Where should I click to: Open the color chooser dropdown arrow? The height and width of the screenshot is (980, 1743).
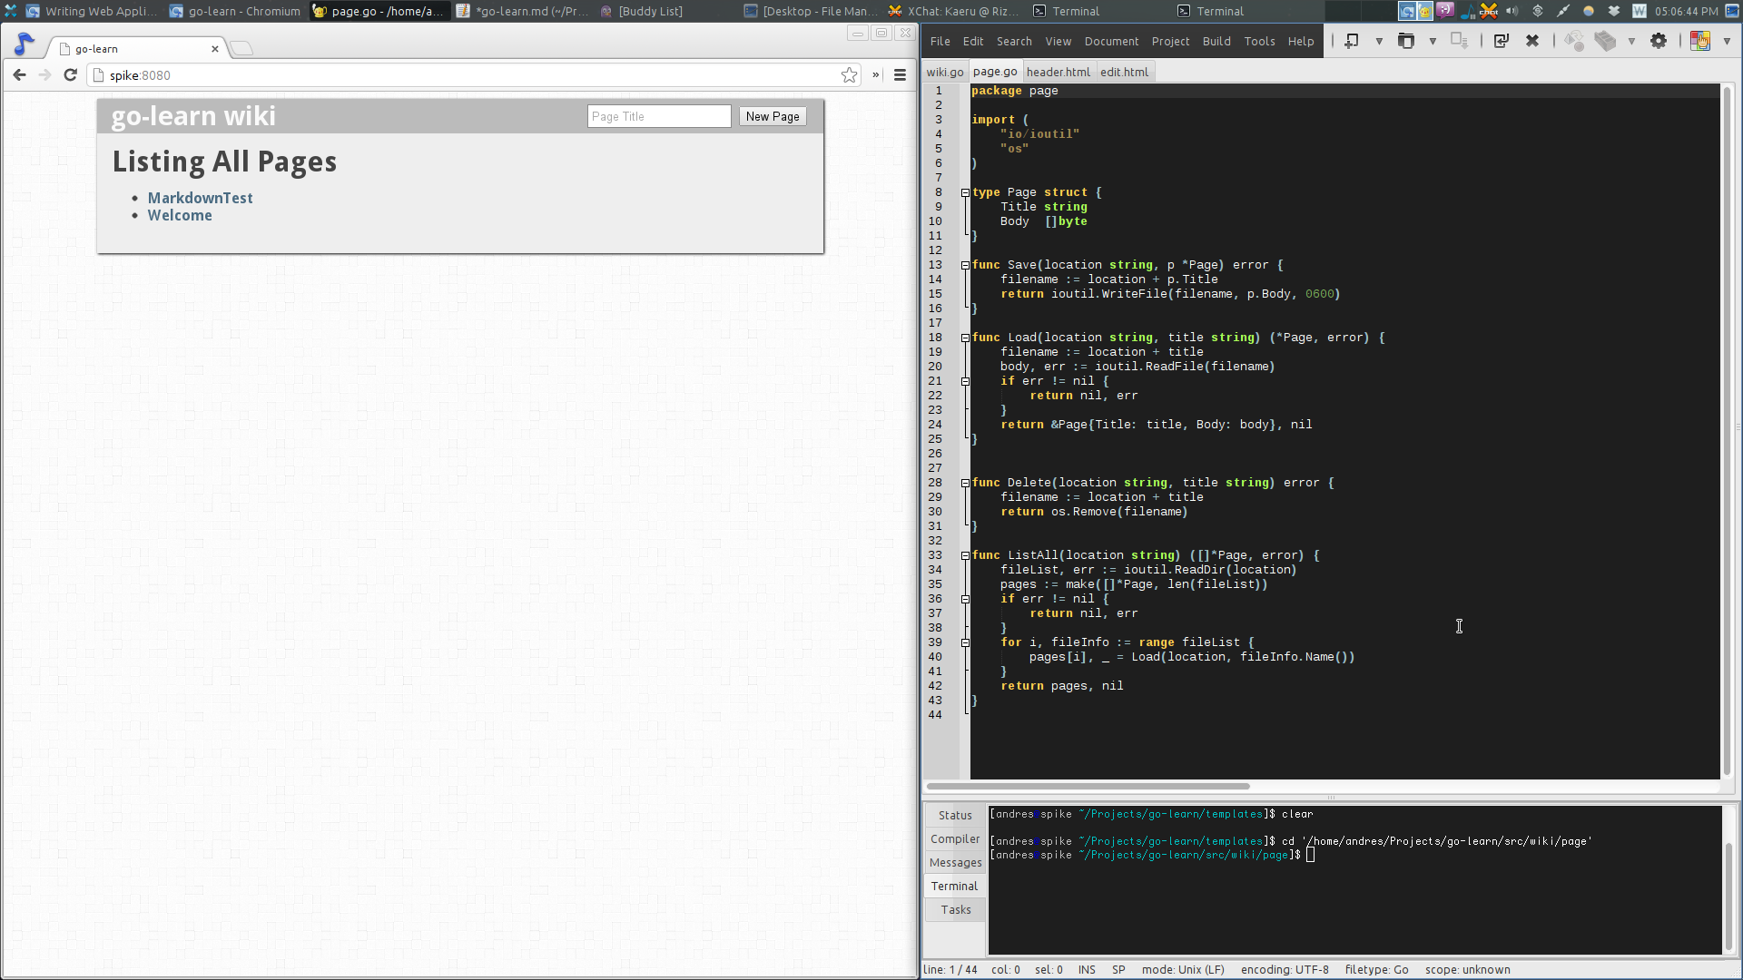1727,41
